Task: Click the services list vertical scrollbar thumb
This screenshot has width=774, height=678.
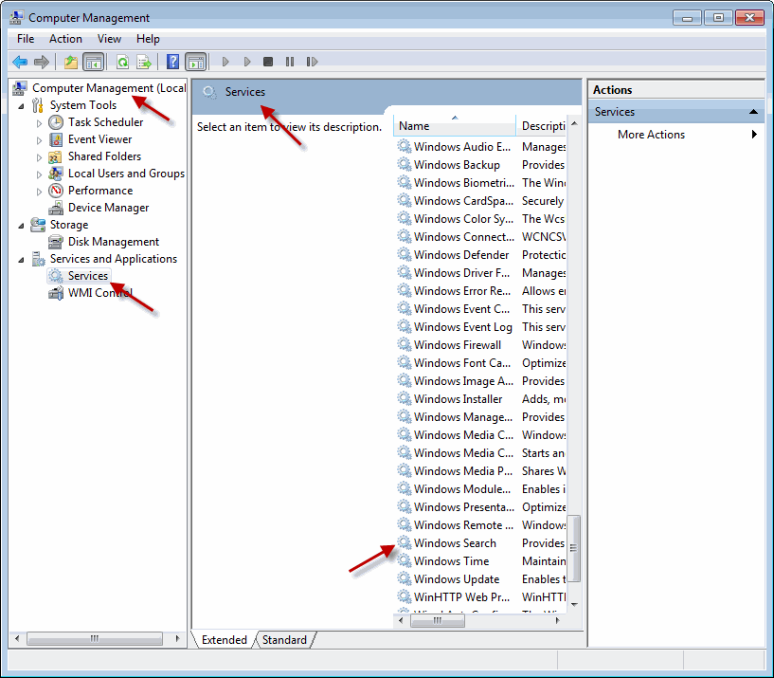Action: pyautogui.click(x=573, y=547)
